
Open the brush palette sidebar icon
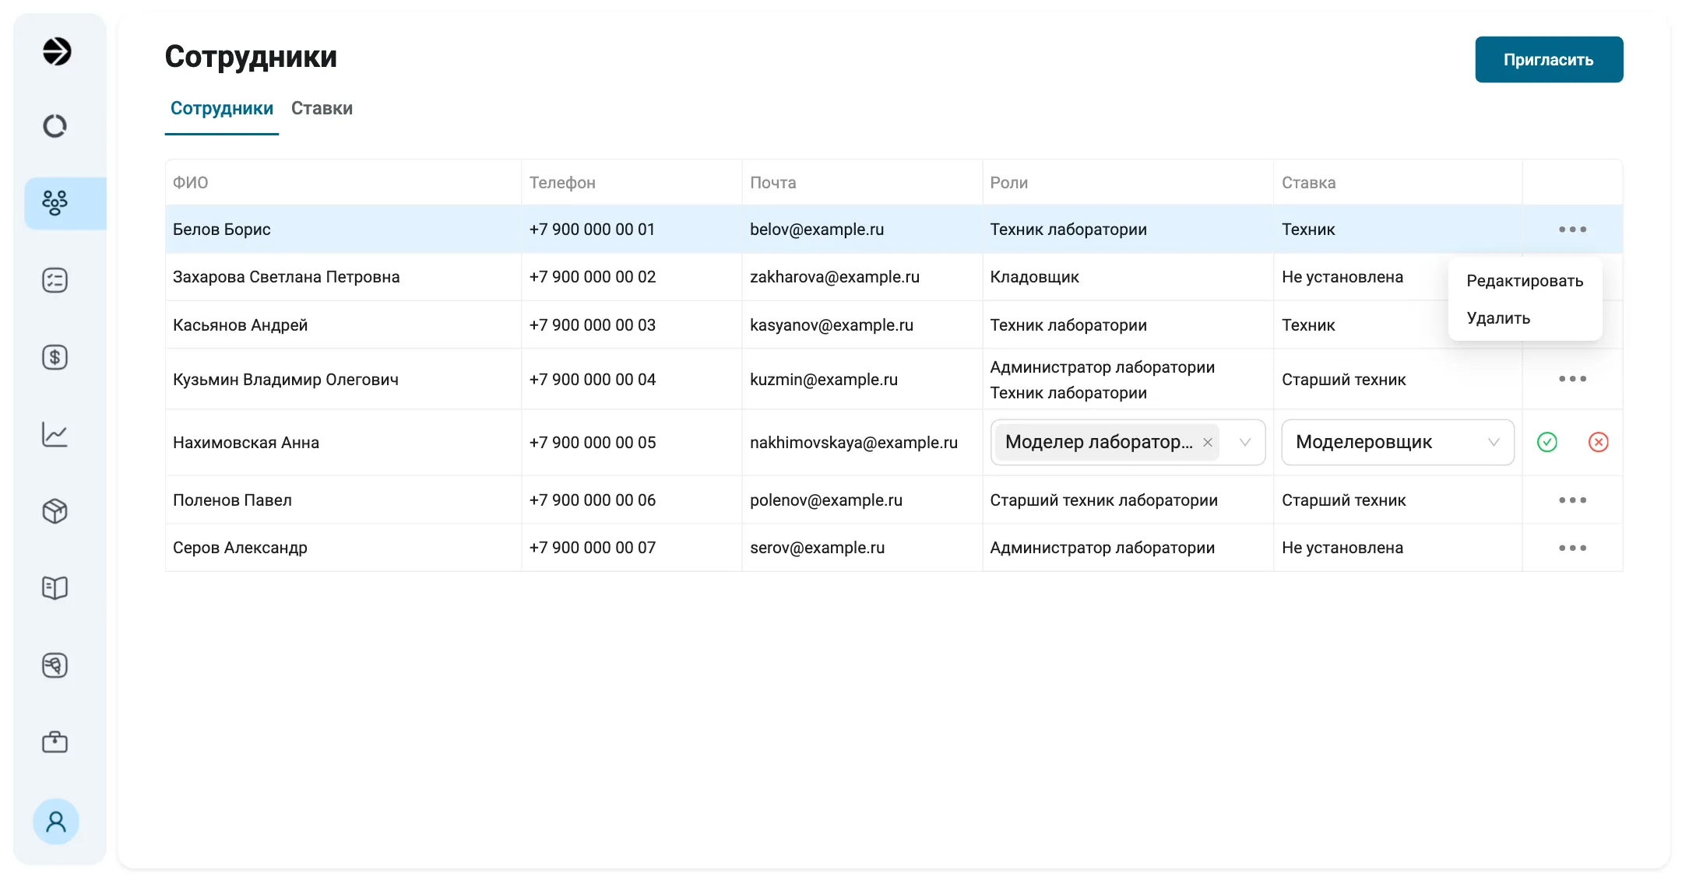tap(55, 665)
